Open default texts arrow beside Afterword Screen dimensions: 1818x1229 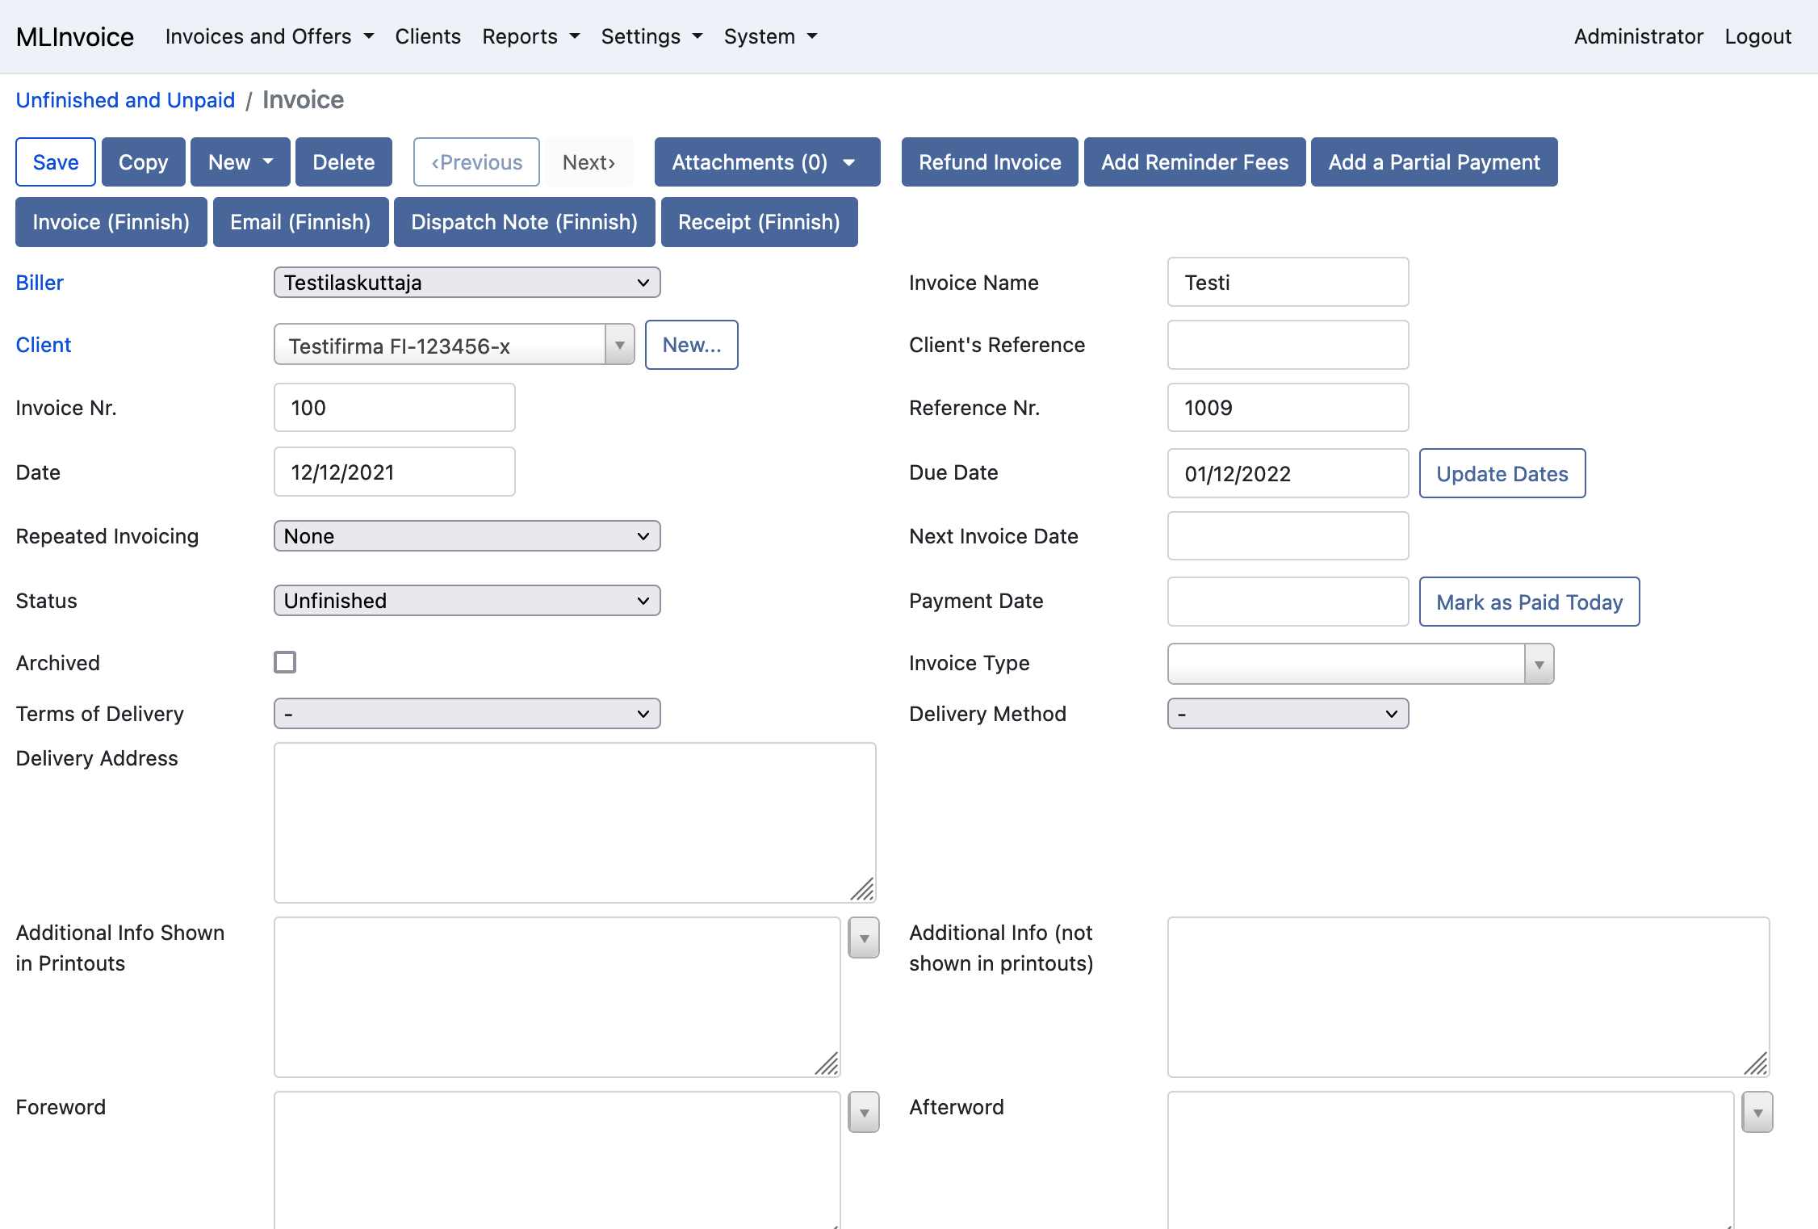1757,1113
